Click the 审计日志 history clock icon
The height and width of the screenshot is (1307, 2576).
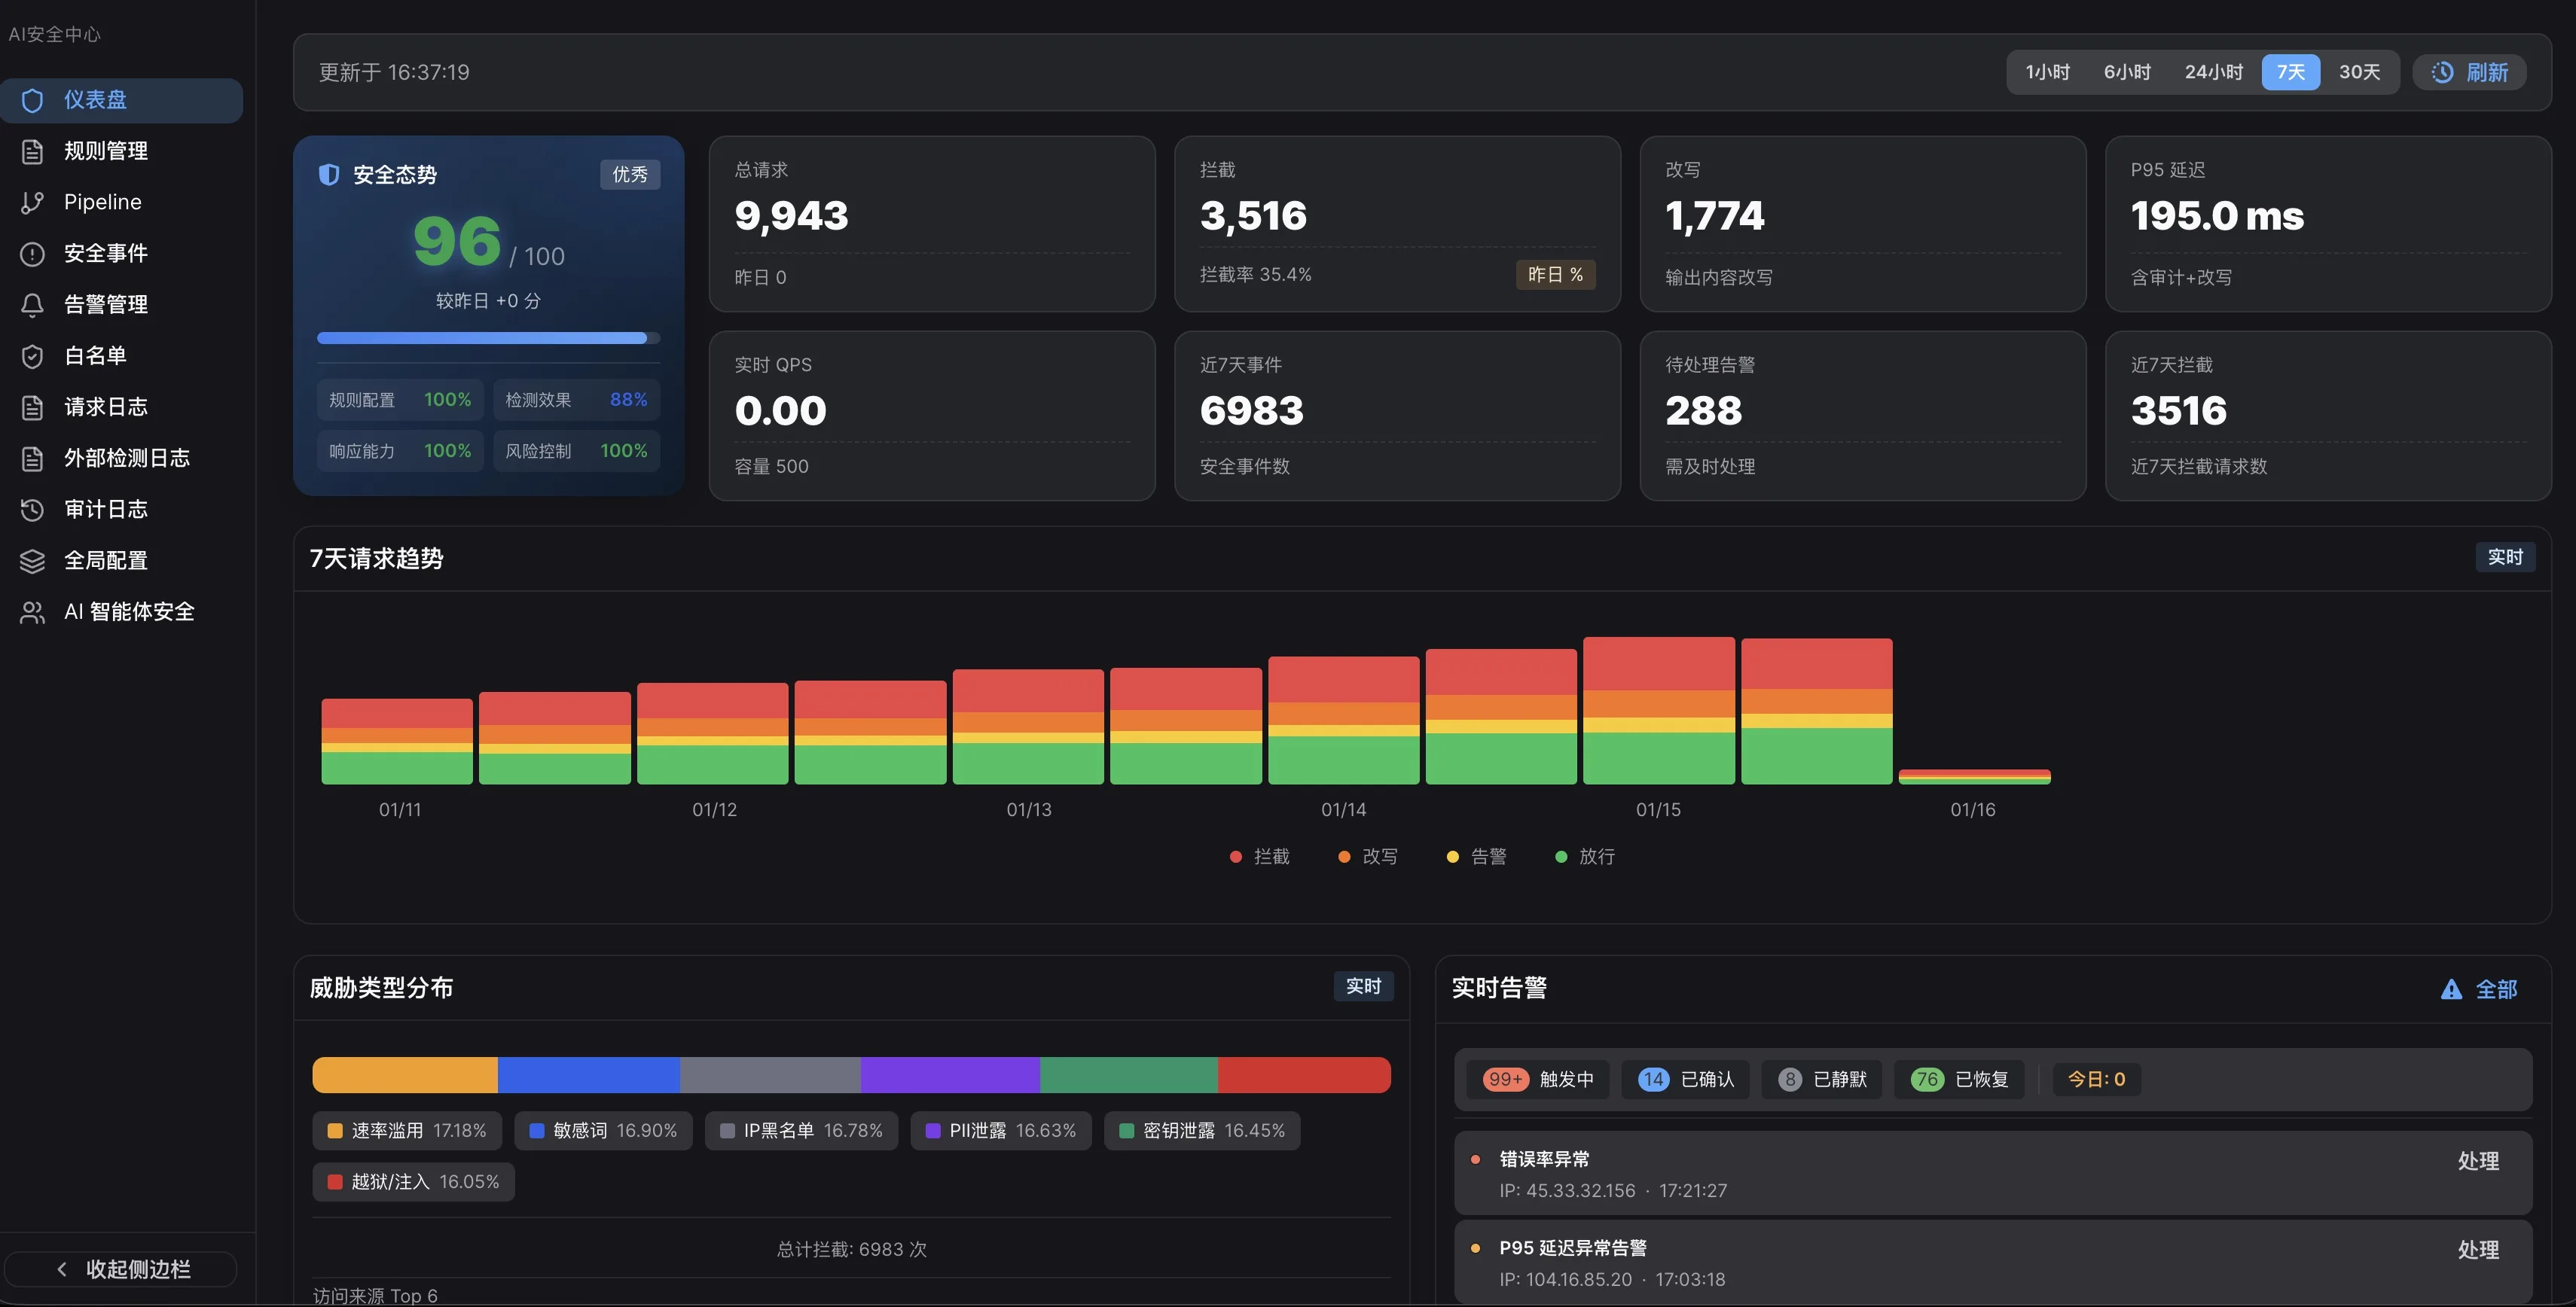(32, 510)
